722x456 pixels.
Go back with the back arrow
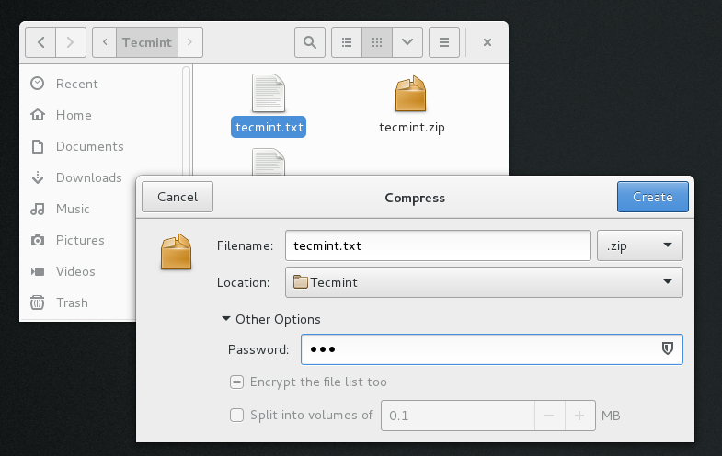point(41,42)
